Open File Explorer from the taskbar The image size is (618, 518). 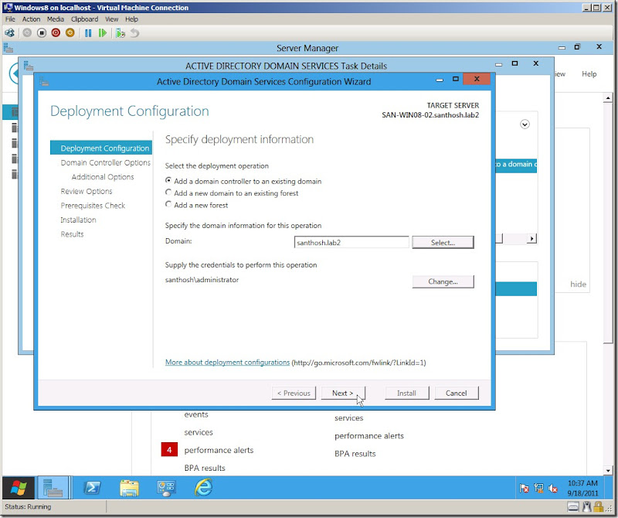(129, 488)
